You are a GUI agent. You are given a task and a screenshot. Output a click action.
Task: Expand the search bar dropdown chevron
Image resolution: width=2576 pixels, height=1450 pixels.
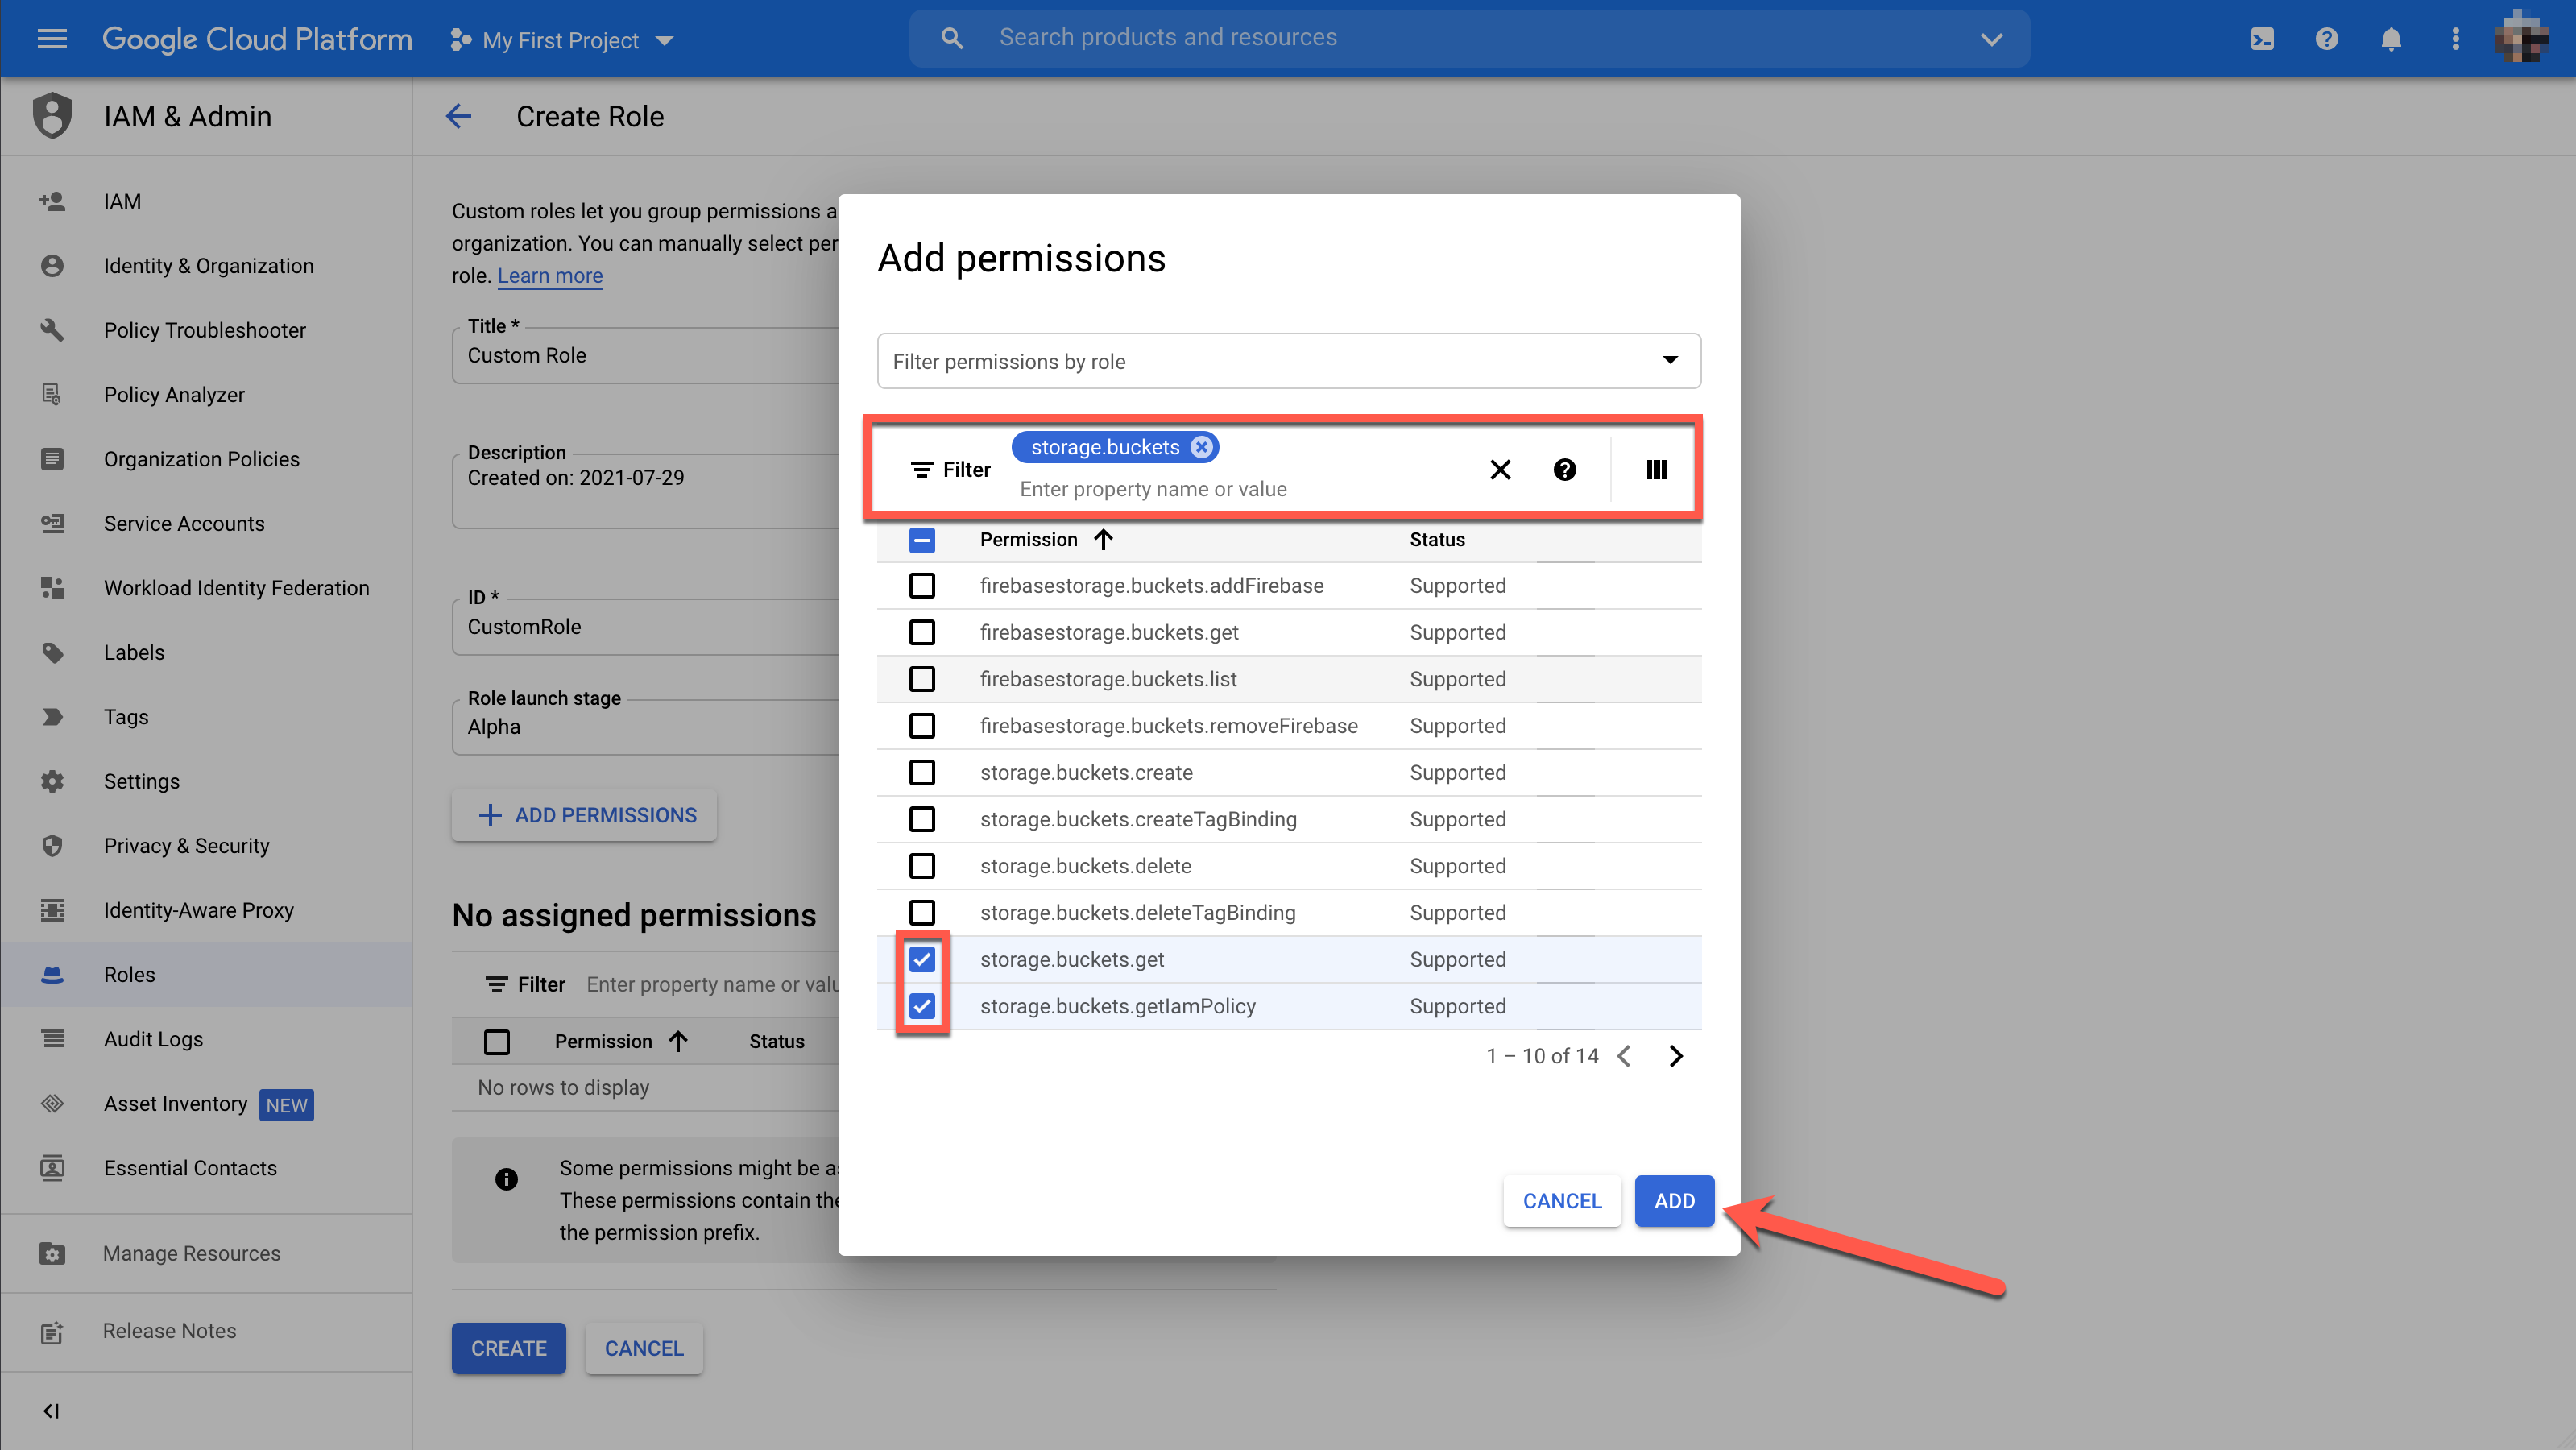tap(1991, 39)
